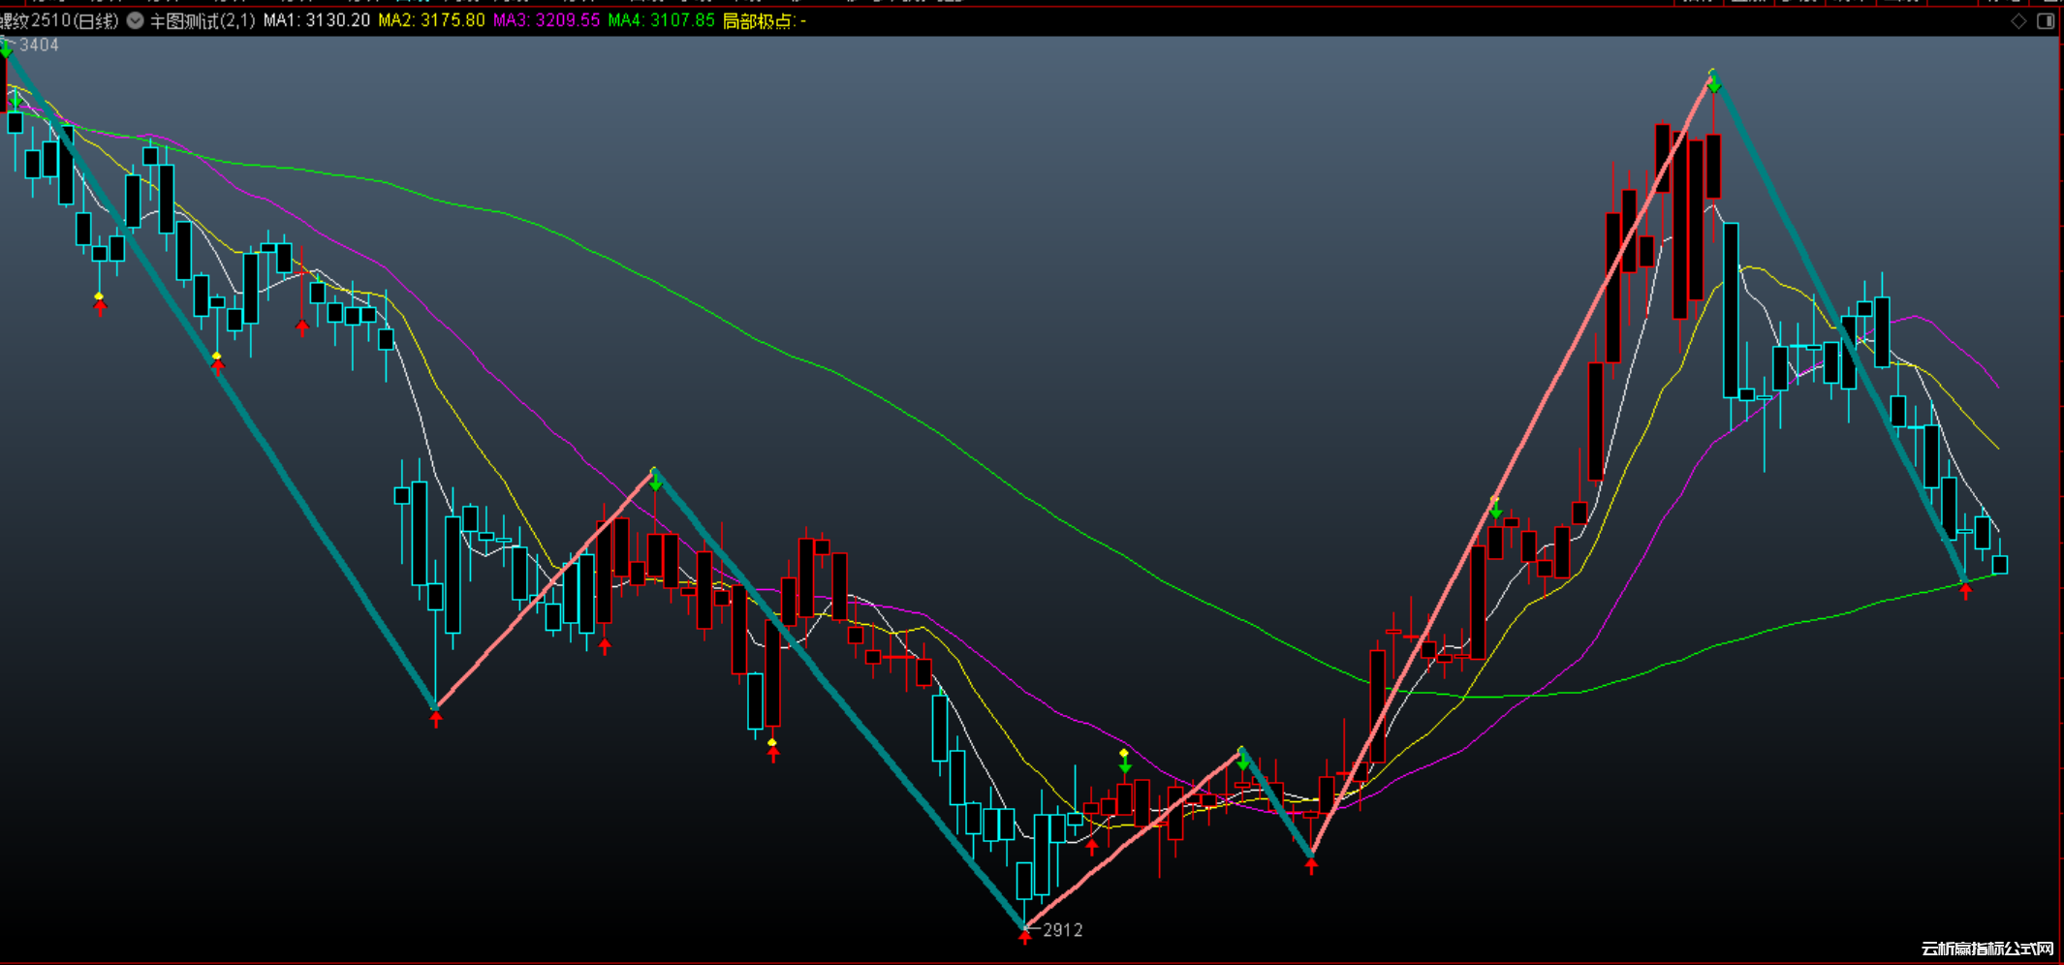
Task: Click the diamond icon in the chart header
Action: point(2018,21)
